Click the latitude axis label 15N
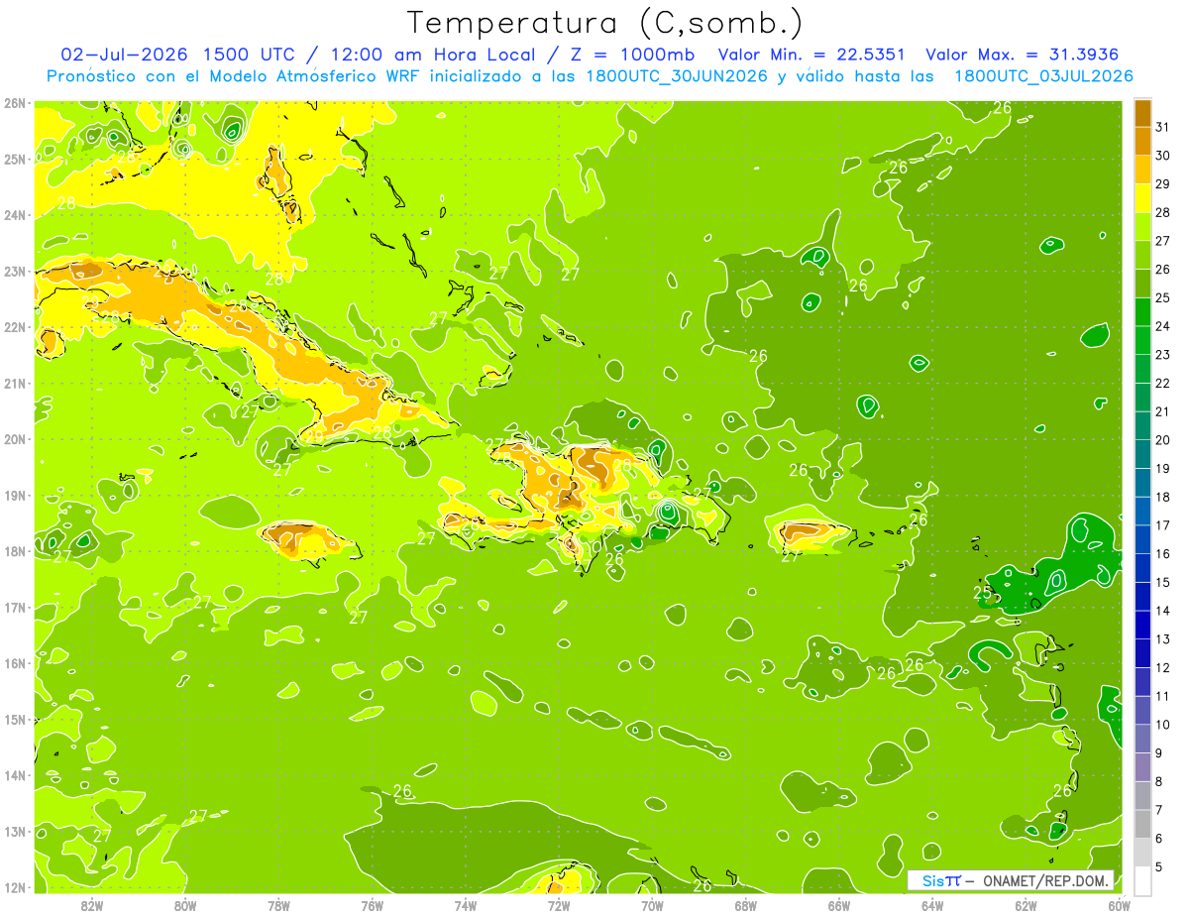Image resolution: width=1189 pixels, height=919 pixels. (x=15, y=719)
